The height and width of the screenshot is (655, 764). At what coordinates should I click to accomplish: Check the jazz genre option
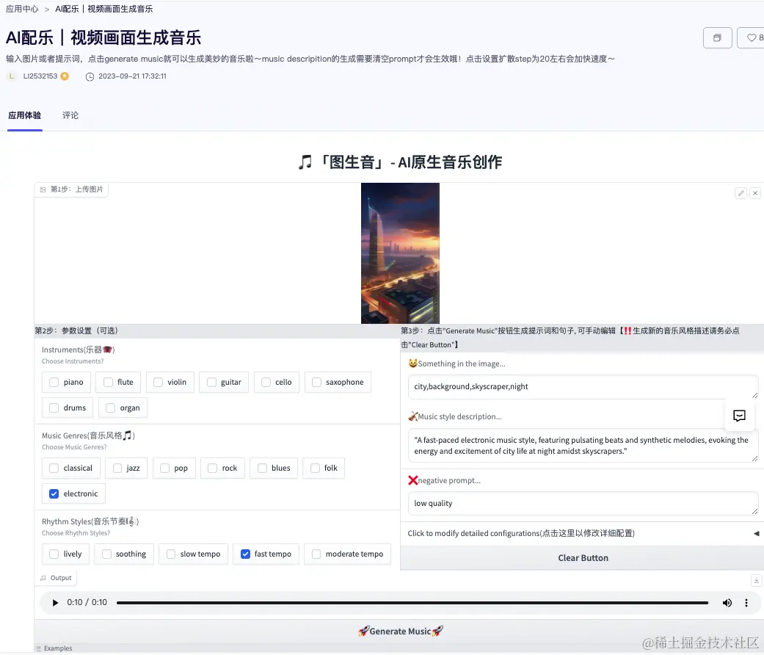click(117, 468)
